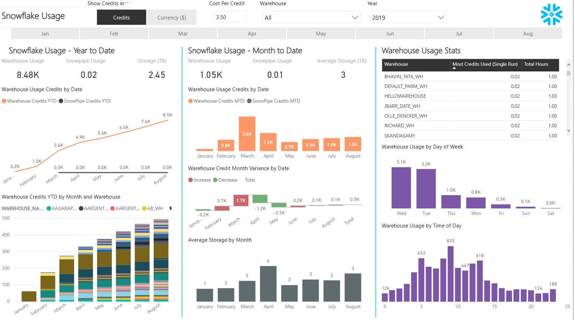The height and width of the screenshot is (320, 575).
Task: Click the Warehouse Credits YTD legend marker
Action: pos(3,101)
